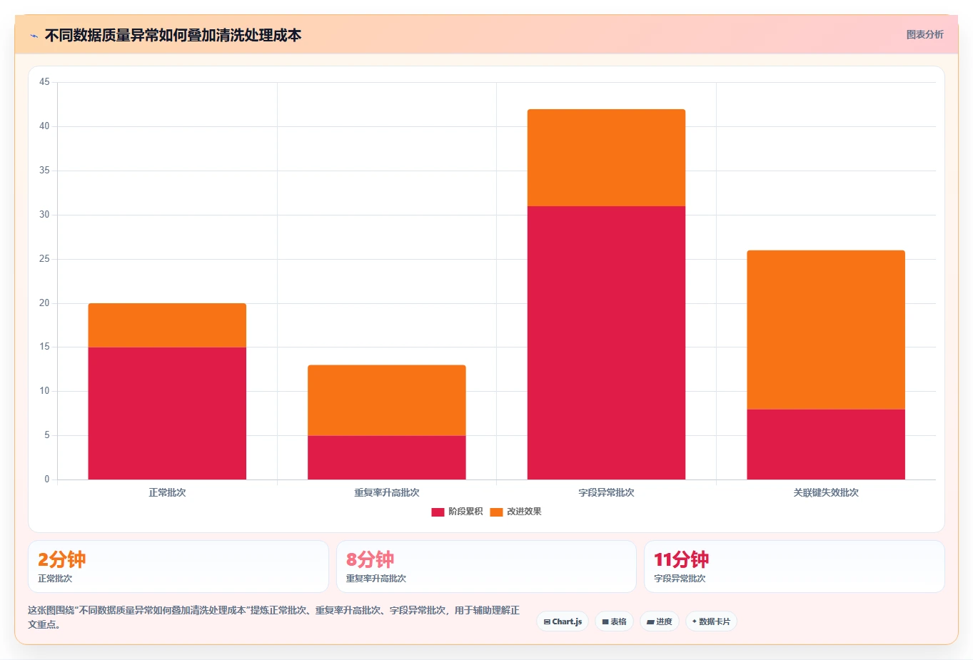This screenshot has height=660, width=973.
Task: Click the orange segment of 重复率升高批次 bar
Action: 387,400
